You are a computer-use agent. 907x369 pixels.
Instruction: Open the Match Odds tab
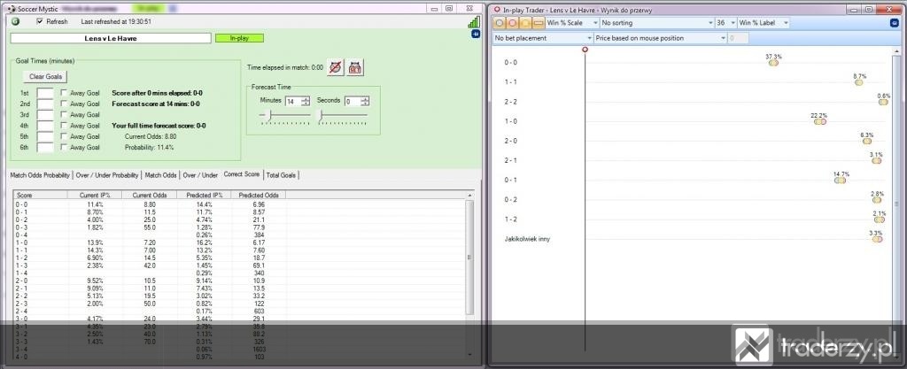coord(161,175)
